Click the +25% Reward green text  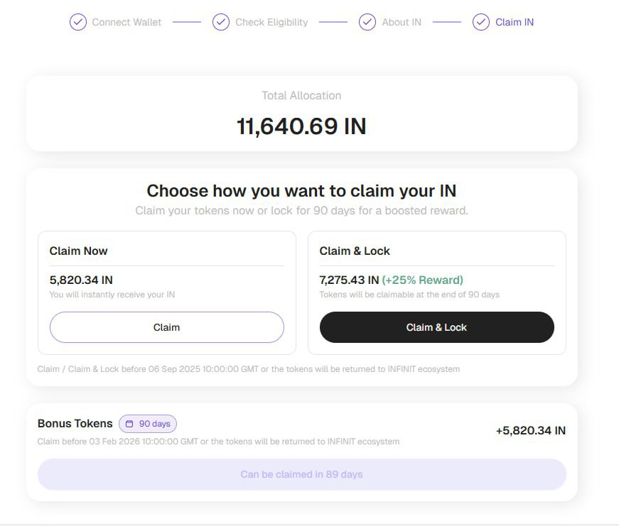[x=422, y=280]
